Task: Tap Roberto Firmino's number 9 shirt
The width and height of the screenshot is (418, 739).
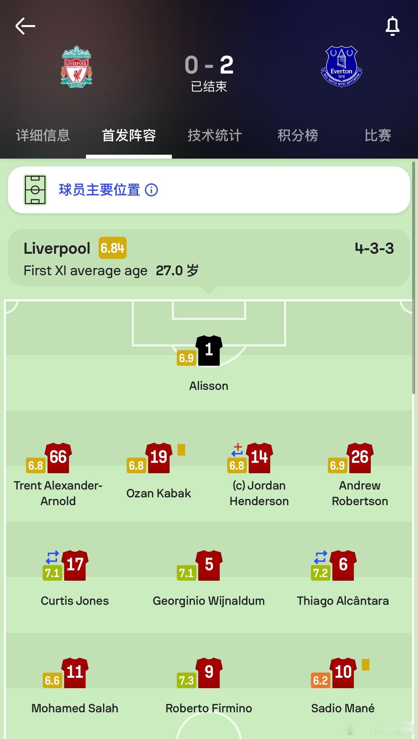Action: [x=209, y=673]
